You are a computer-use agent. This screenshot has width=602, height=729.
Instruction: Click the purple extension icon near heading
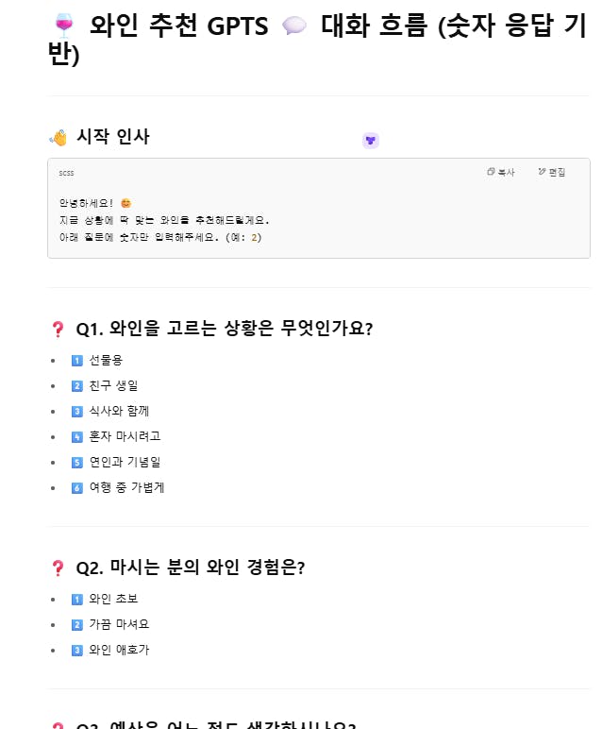pyautogui.click(x=370, y=140)
